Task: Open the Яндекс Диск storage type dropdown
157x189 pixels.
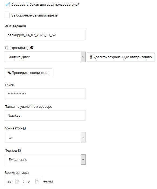Action: pyautogui.click(x=45, y=57)
